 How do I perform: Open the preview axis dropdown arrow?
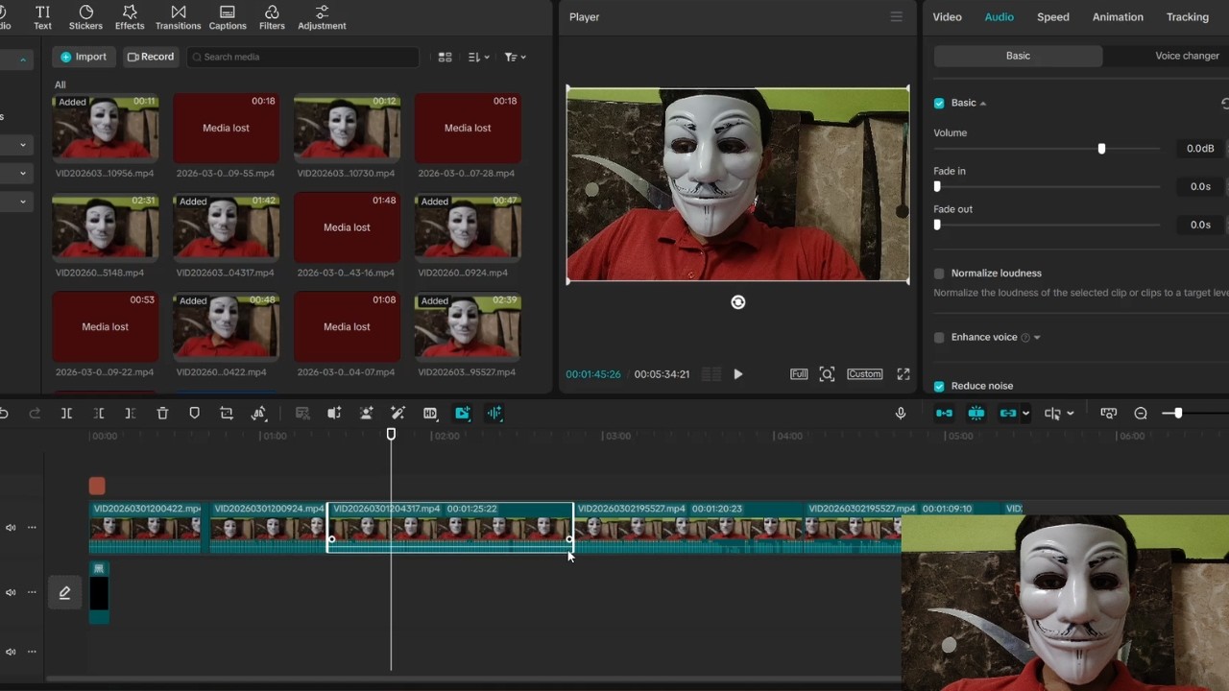click(1070, 414)
